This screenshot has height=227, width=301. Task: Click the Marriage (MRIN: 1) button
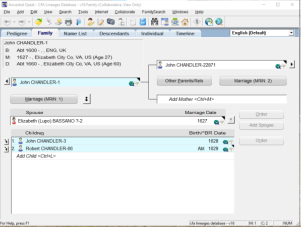tap(44, 99)
